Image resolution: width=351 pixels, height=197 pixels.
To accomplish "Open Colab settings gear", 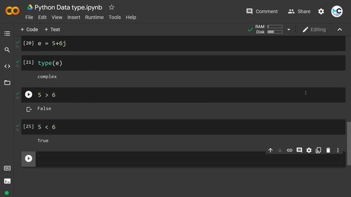I will 321,11.
